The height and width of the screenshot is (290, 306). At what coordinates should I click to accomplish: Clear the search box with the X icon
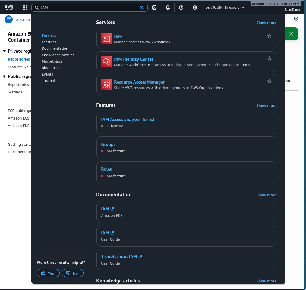[x=141, y=7]
